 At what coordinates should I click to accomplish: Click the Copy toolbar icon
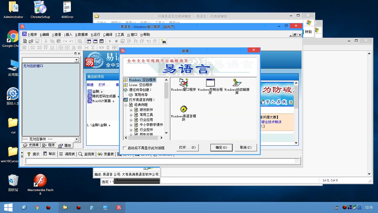coord(52,41)
